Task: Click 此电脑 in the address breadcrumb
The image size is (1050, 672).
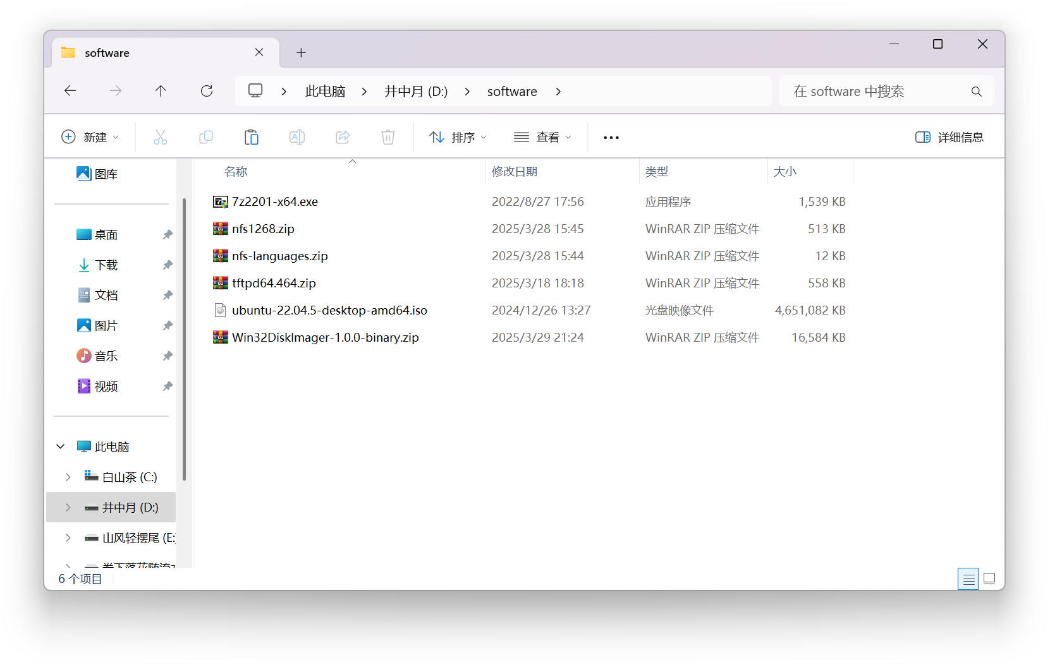Action: tap(325, 92)
